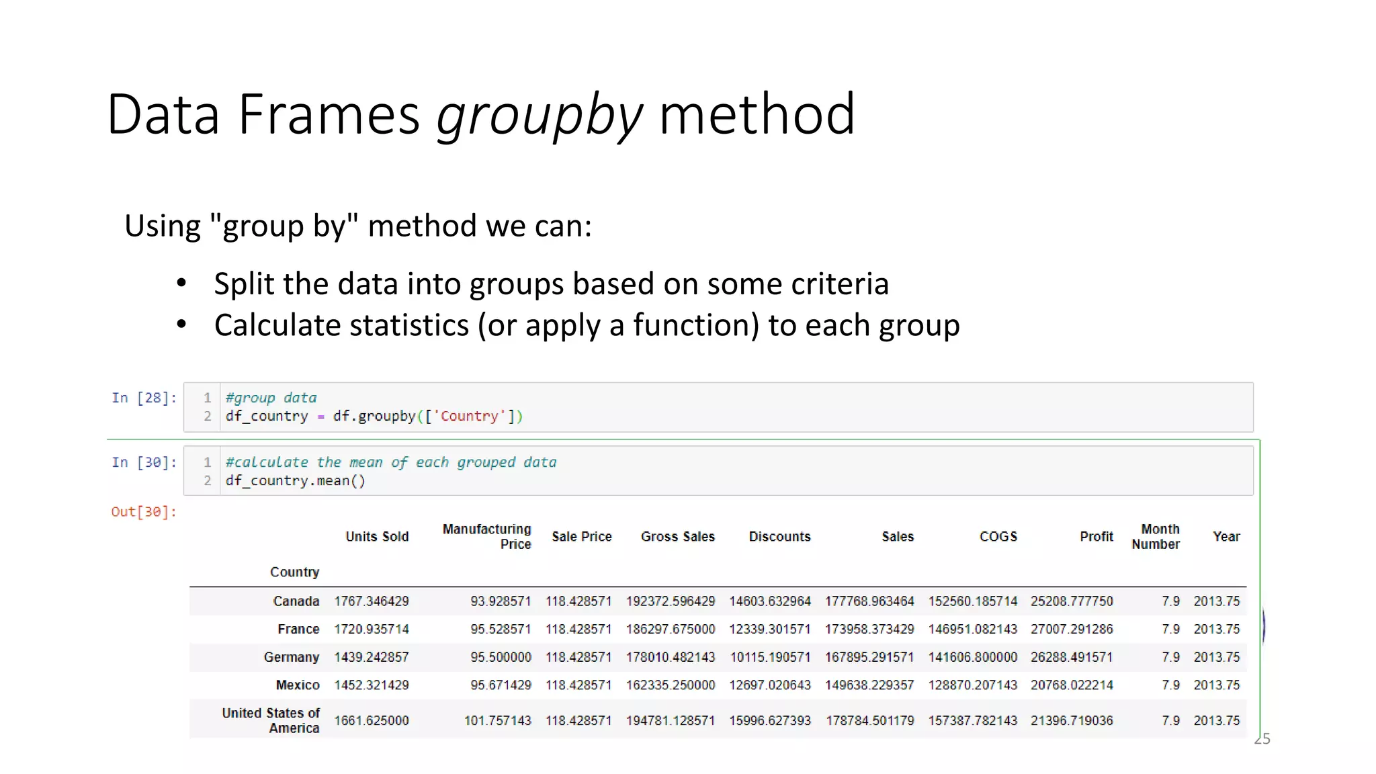Click France's Gross Sales 186297.675000
1376x774 pixels.
671,630
